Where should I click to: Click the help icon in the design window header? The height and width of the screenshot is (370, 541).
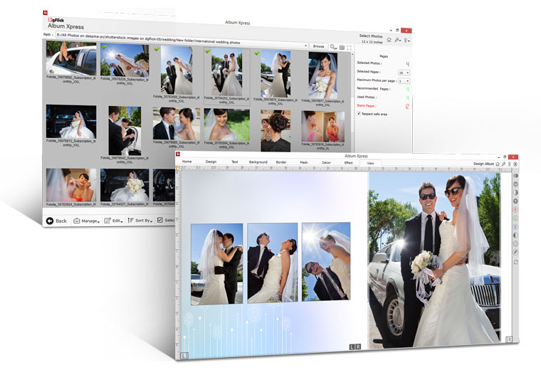(509, 164)
